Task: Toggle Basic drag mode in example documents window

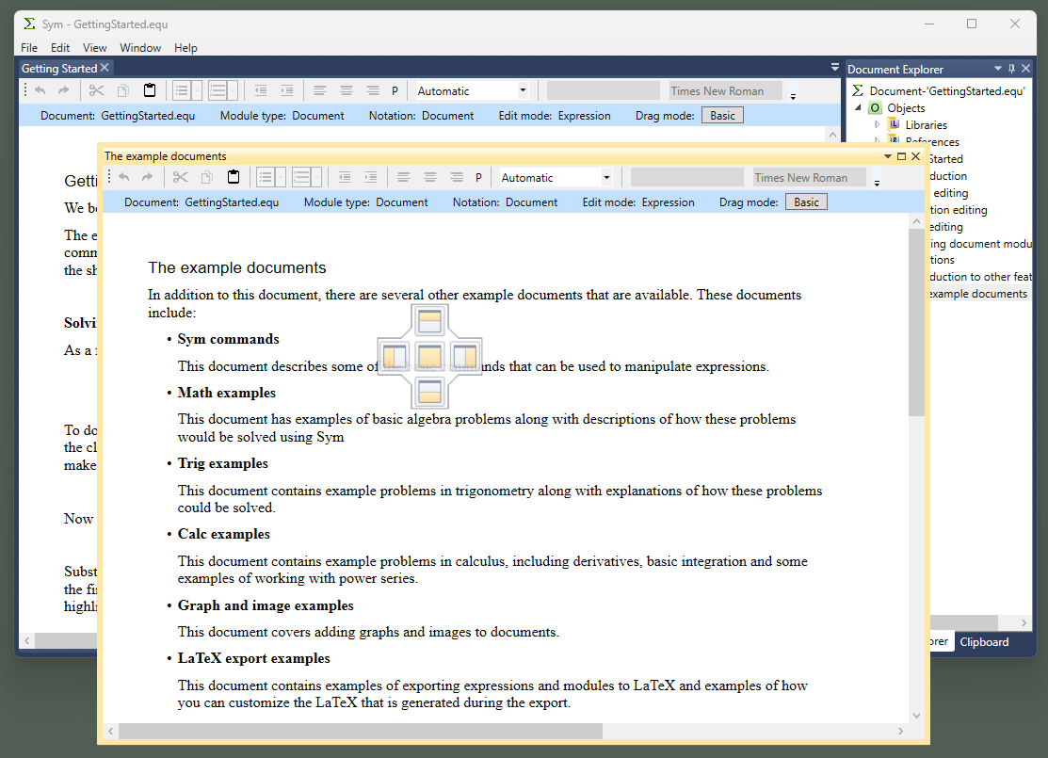Action: (806, 202)
